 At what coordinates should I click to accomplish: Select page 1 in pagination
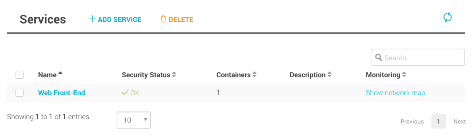[x=439, y=121]
